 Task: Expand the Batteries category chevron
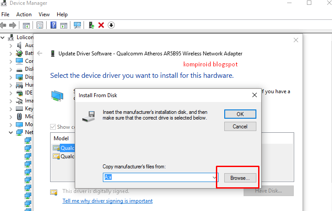(11, 54)
